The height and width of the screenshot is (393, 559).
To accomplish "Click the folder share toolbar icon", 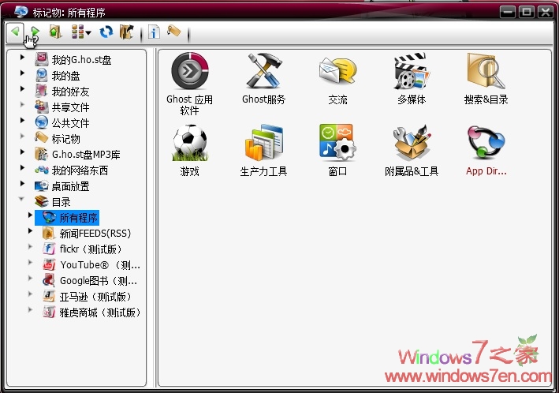I will [x=127, y=32].
